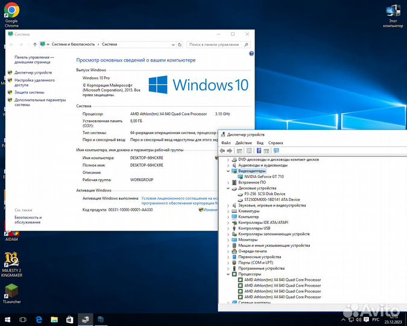Open Вид menu in Device Manager
The width and height of the screenshot is (407, 326).
260,142
